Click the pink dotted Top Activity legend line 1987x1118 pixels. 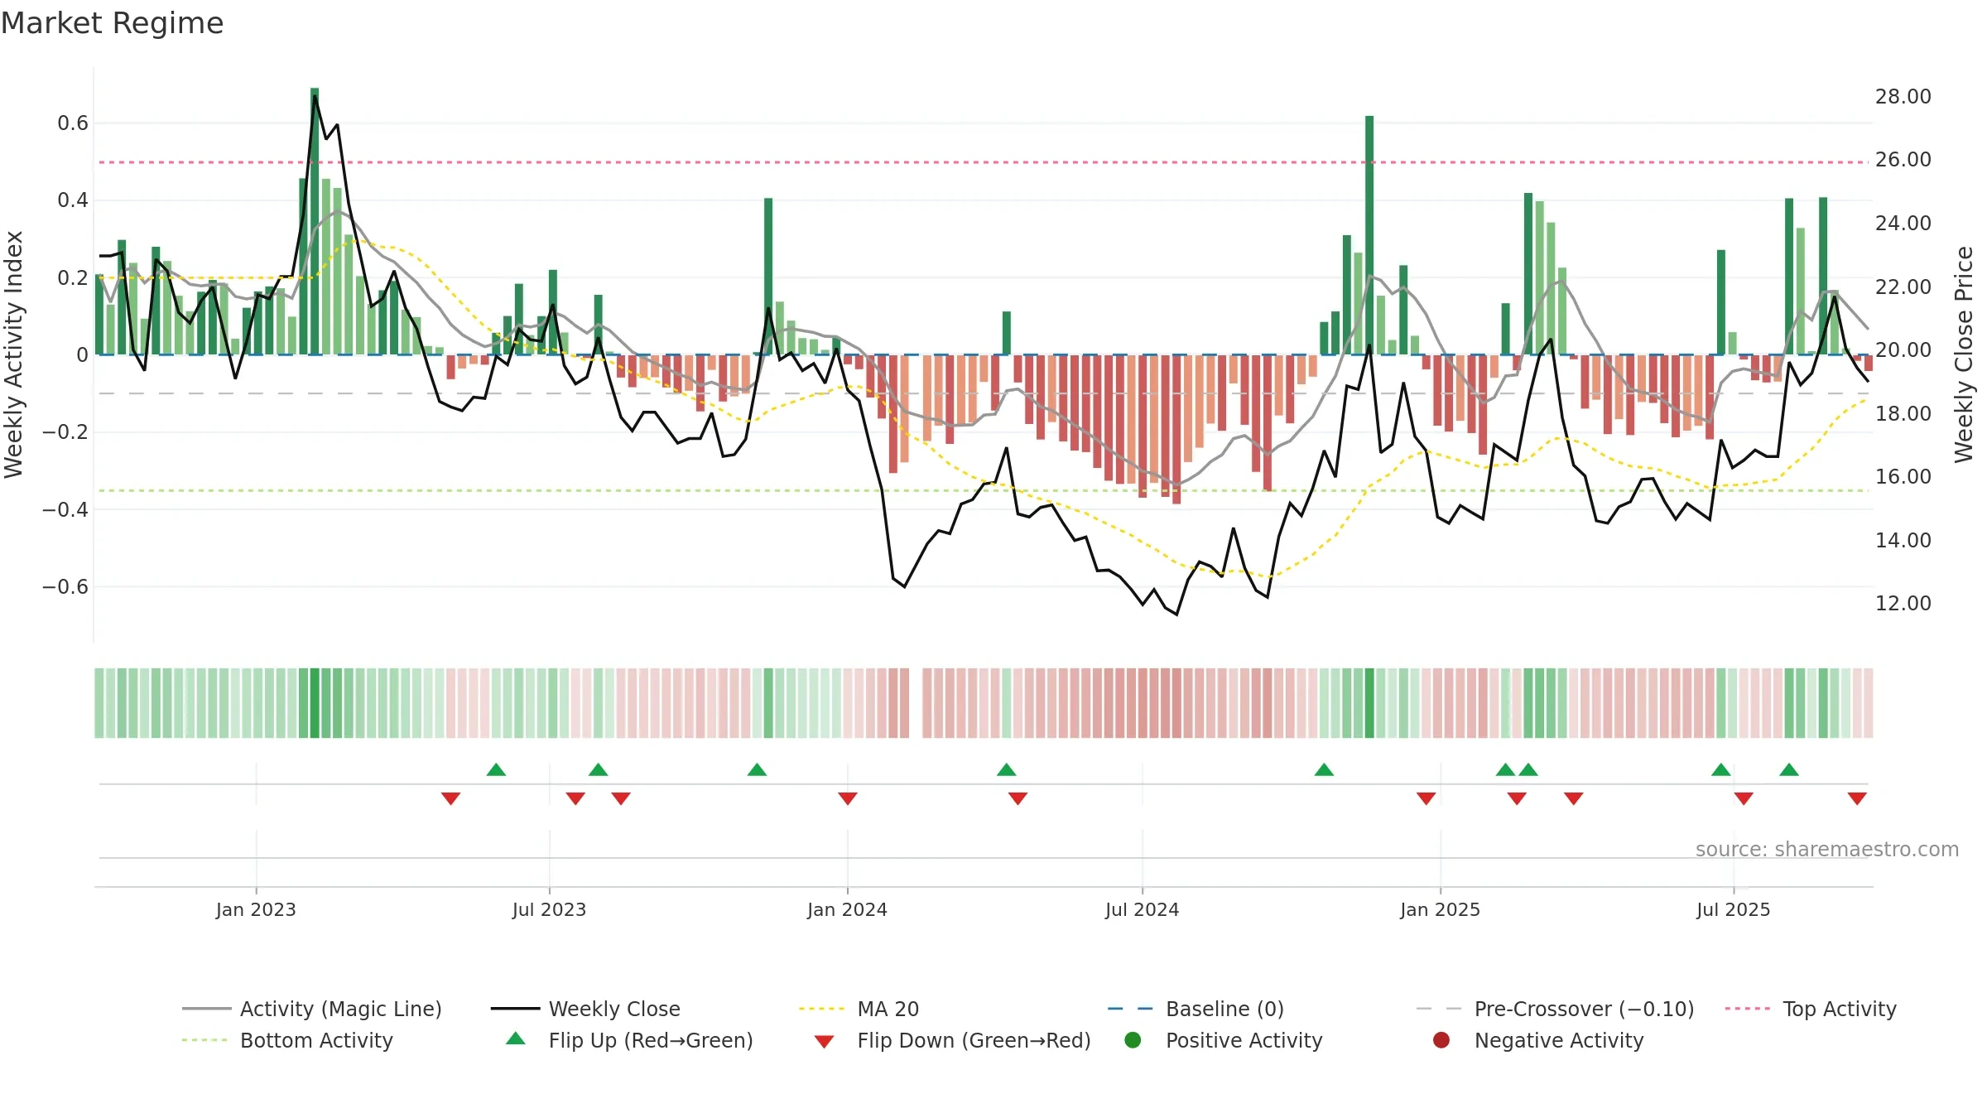(x=1748, y=1009)
